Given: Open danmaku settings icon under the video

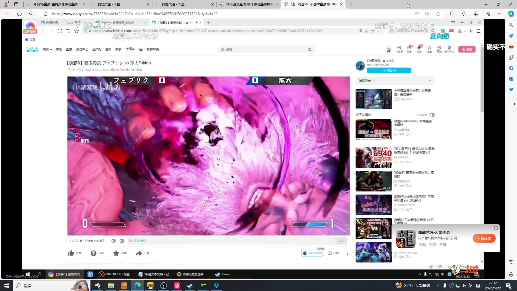Looking at the screenshot, I should pos(122,241).
